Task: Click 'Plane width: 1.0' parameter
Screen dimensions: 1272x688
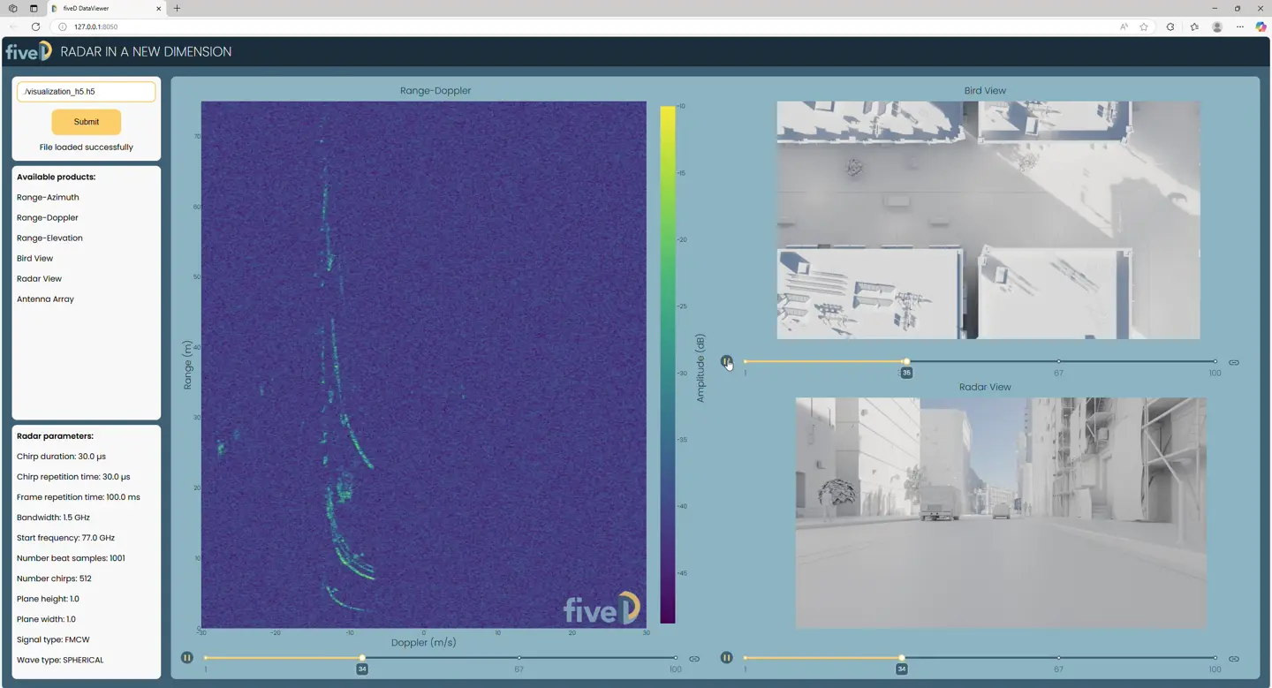Action: [46, 619]
